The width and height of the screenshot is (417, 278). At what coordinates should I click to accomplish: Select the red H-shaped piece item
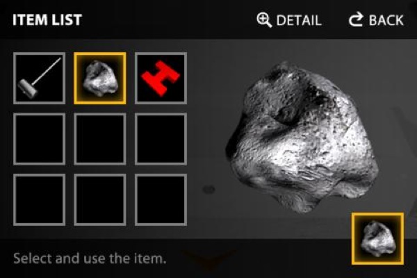(x=161, y=78)
